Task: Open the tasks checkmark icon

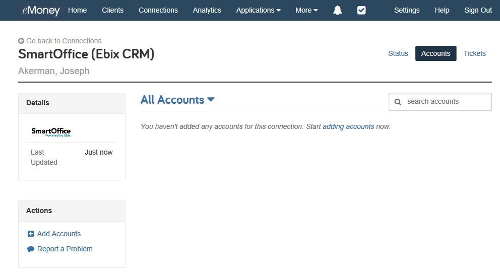Action: point(361,10)
